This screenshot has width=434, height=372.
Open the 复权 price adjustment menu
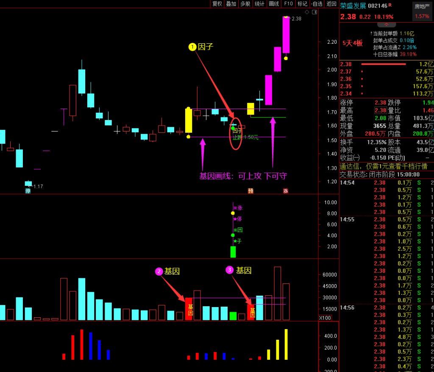click(x=217, y=4)
